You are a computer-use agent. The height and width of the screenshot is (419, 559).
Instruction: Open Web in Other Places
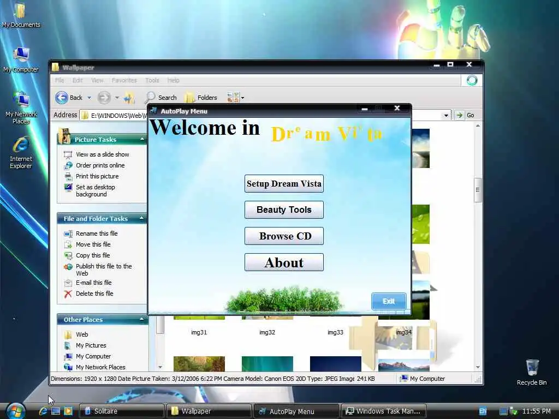coord(82,334)
